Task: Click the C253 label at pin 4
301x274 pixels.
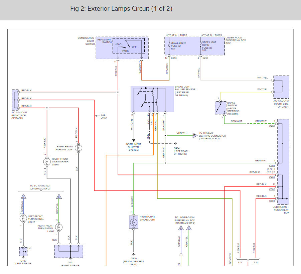Action: (x=205, y=58)
